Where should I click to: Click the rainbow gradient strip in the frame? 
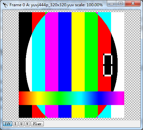pyautogui.click(x=71, y=98)
